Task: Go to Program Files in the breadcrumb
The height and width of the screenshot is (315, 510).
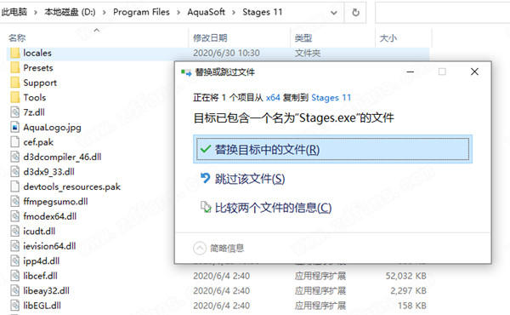Action: (141, 13)
